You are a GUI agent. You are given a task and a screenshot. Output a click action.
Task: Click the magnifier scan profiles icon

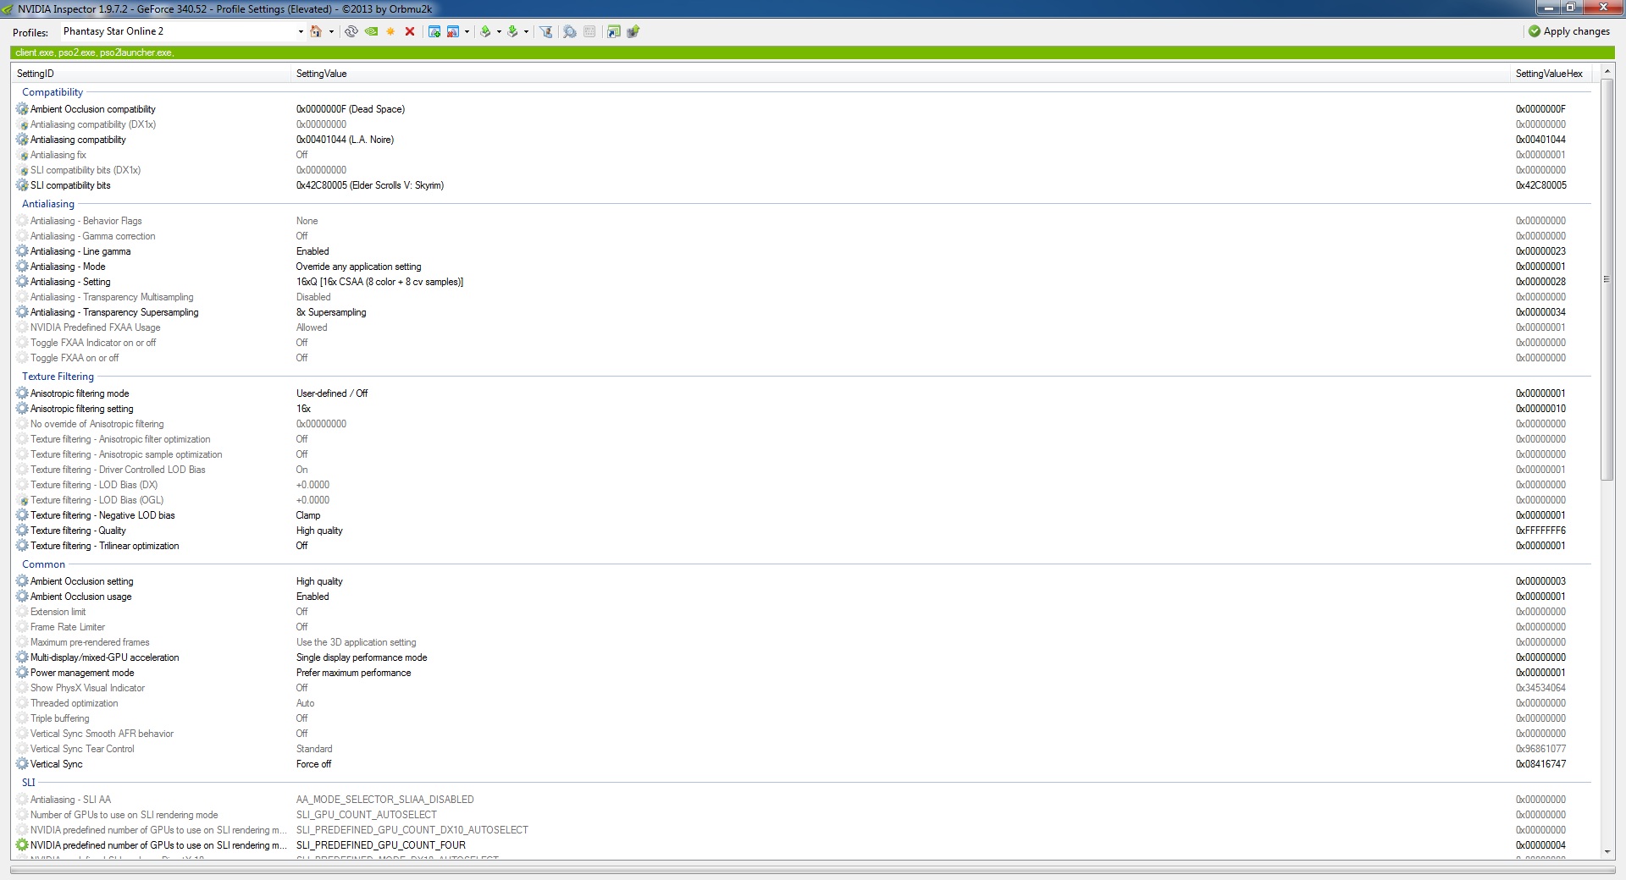click(570, 31)
